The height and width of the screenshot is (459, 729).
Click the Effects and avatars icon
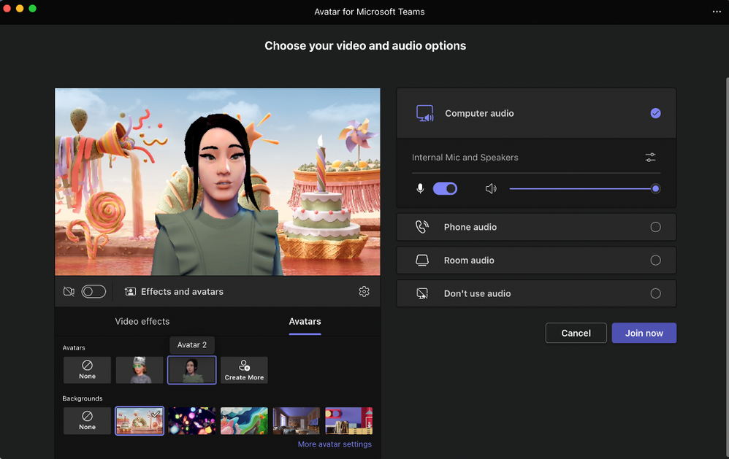coord(130,292)
